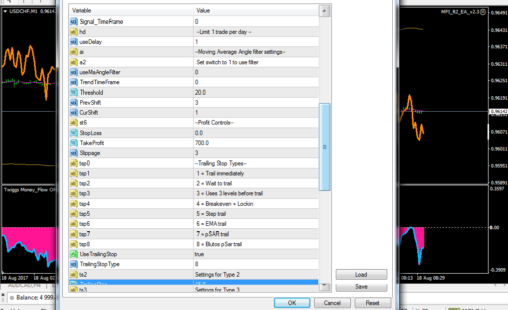
Task: Select the UseTrailingStop value true
Action: (x=199, y=254)
